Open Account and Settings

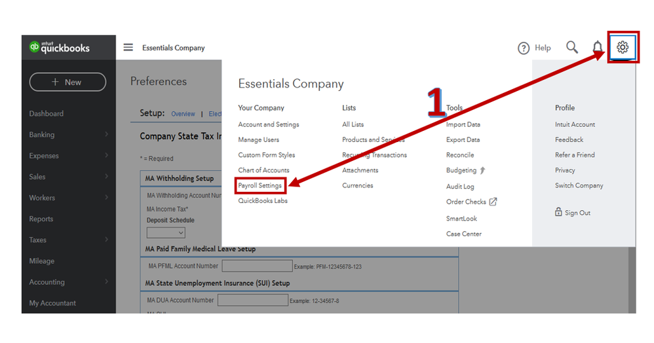click(269, 124)
